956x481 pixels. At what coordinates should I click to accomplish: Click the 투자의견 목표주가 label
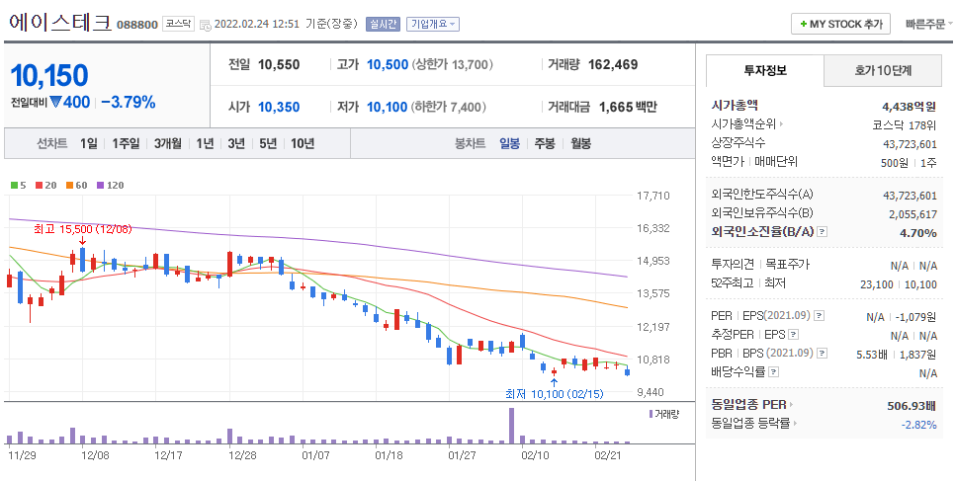[760, 265]
